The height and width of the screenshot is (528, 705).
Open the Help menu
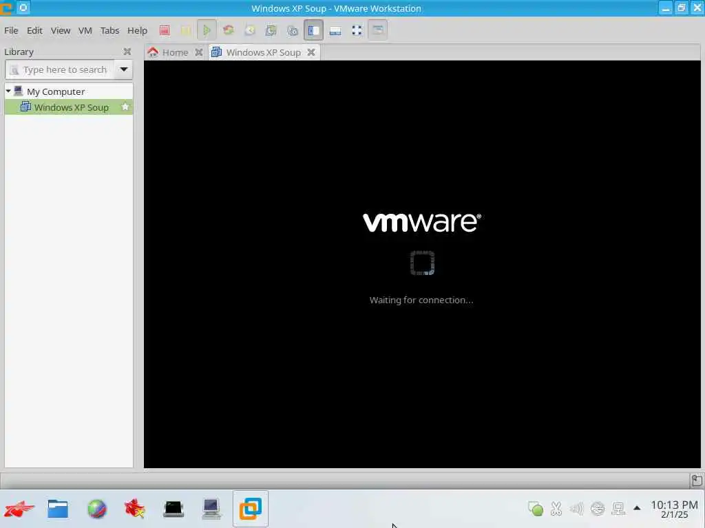(137, 30)
